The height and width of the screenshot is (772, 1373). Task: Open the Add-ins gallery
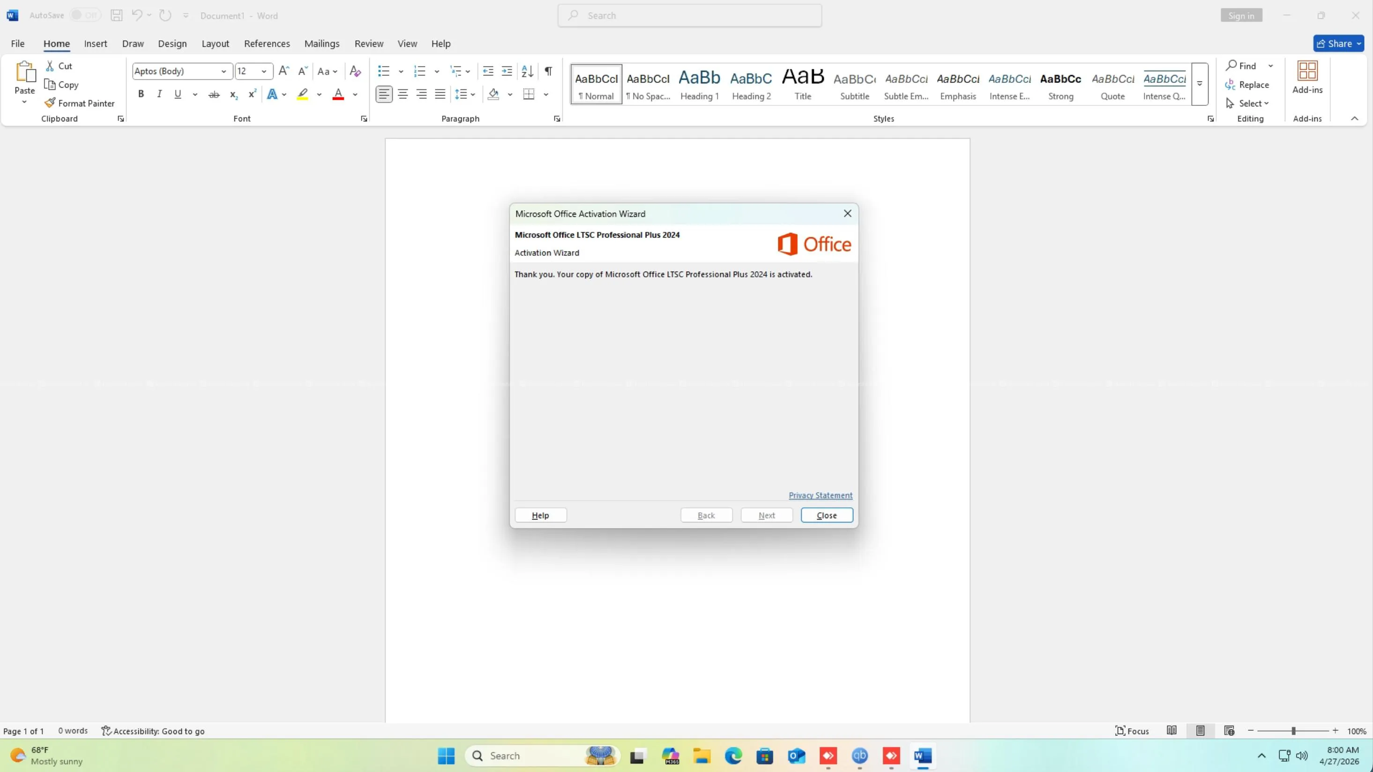click(x=1307, y=78)
